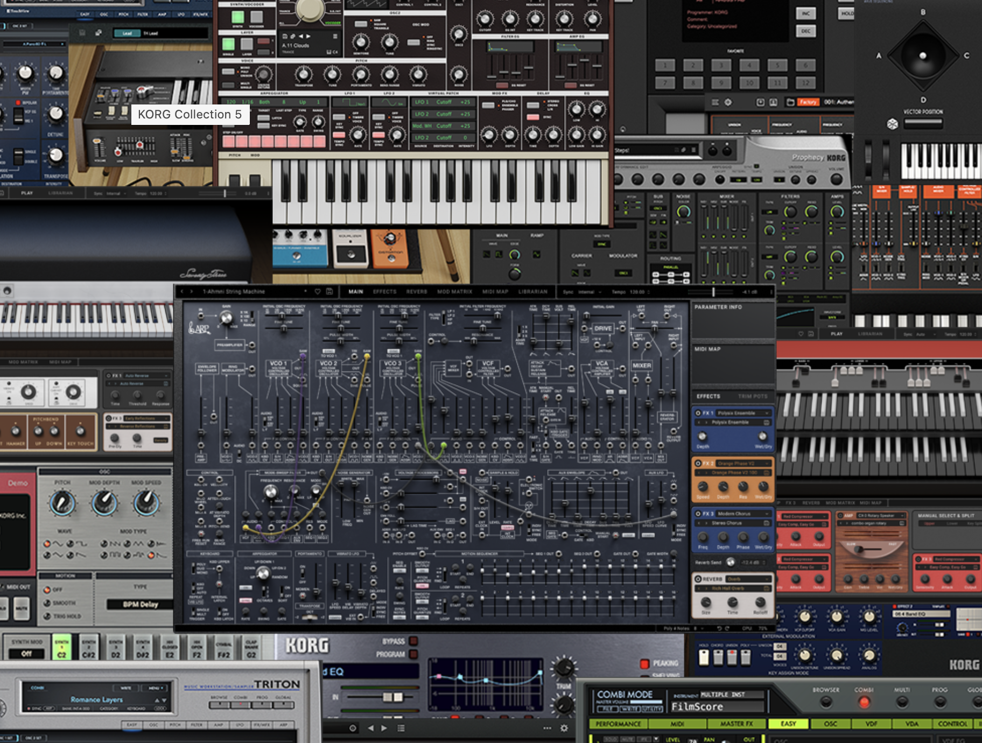Click WRITE on the TRITON display
The width and height of the screenshot is (982, 743).
point(126,688)
